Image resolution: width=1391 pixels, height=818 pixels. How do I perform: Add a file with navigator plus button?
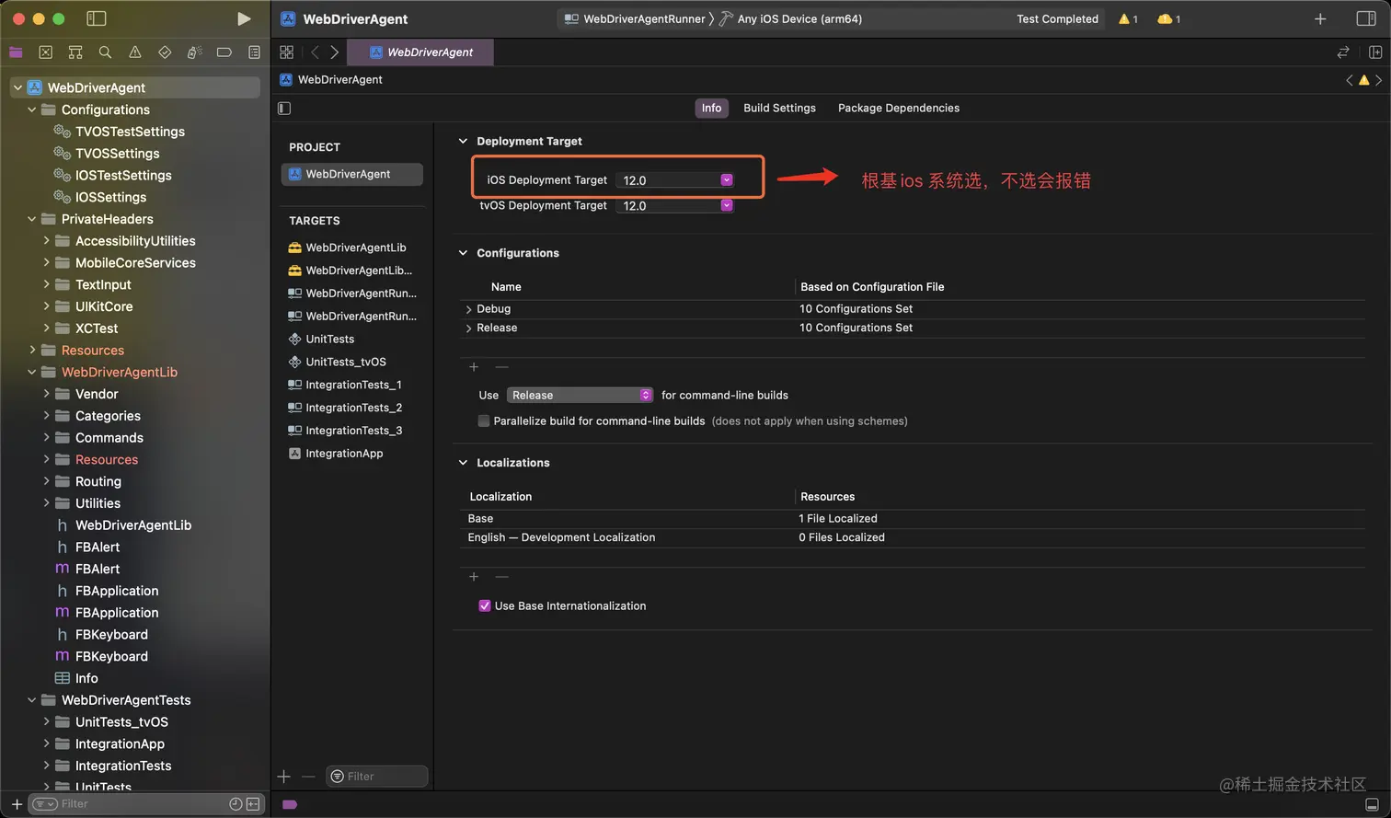(17, 804)
